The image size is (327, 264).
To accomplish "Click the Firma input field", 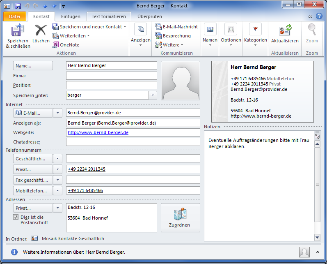I will click(x=112, y=76).
